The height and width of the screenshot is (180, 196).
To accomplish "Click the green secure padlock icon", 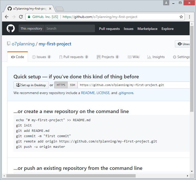I will pos(29,17).
